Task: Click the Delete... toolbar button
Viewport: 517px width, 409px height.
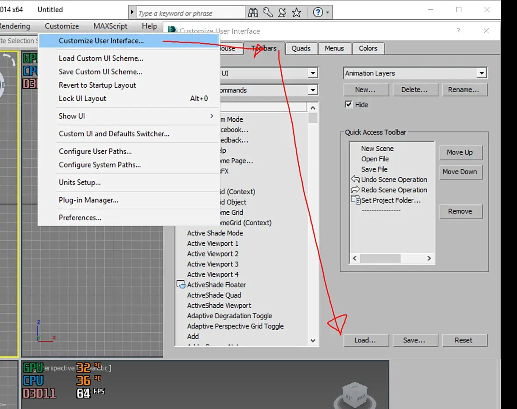Action: tap(415, 90)
